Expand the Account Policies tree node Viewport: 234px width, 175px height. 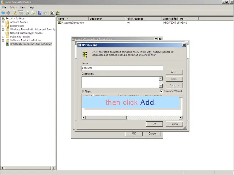click(x=3, y=22)
